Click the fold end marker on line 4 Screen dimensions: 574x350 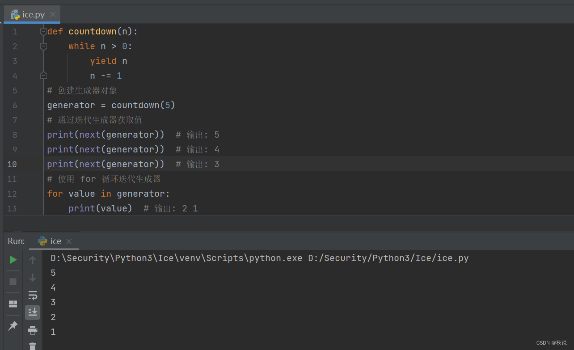click(43, 76)
